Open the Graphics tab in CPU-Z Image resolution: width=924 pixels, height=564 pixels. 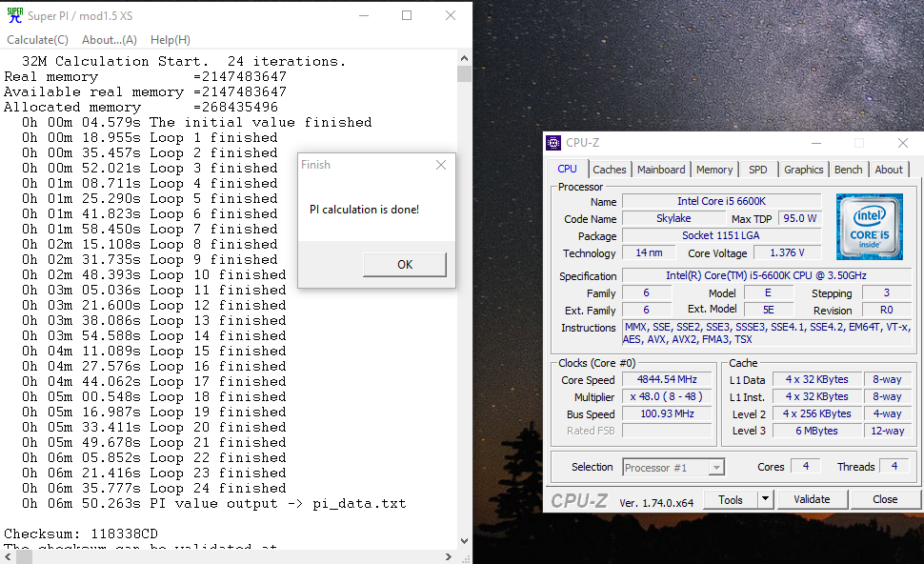click(804, 170)
